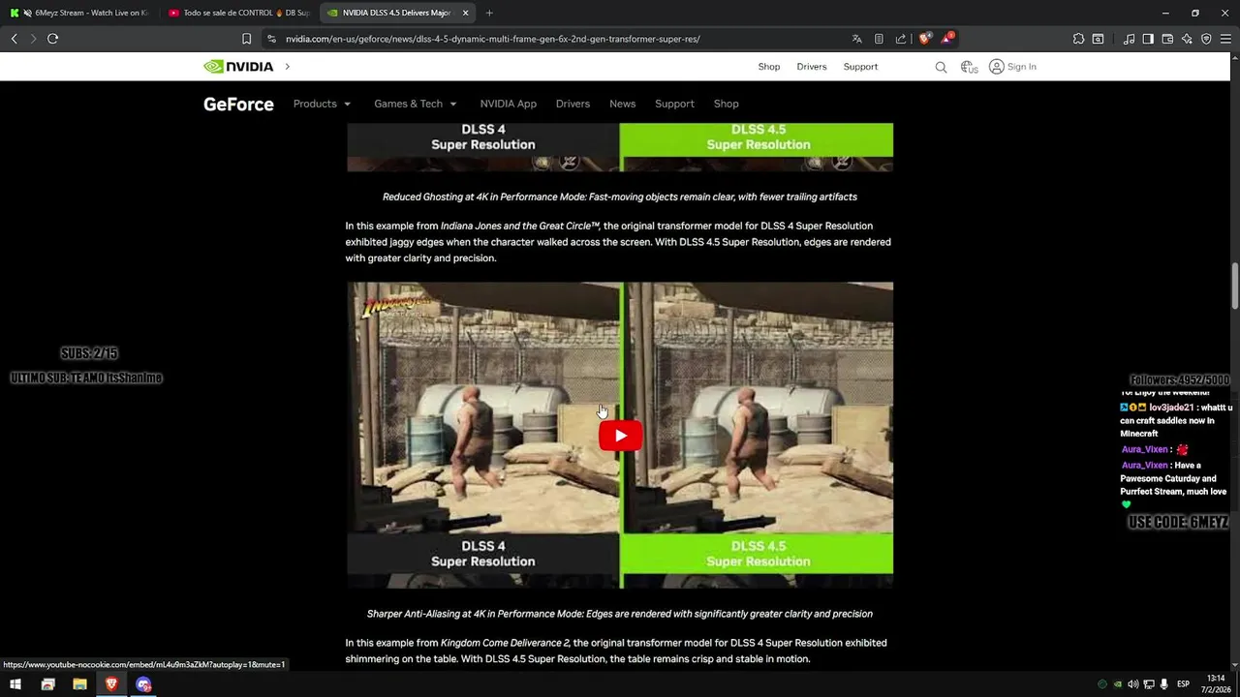Click the network tray icon
The height and width of the screenshot is (697, 1240).
pyautogui.click(x=1148, y=684)
